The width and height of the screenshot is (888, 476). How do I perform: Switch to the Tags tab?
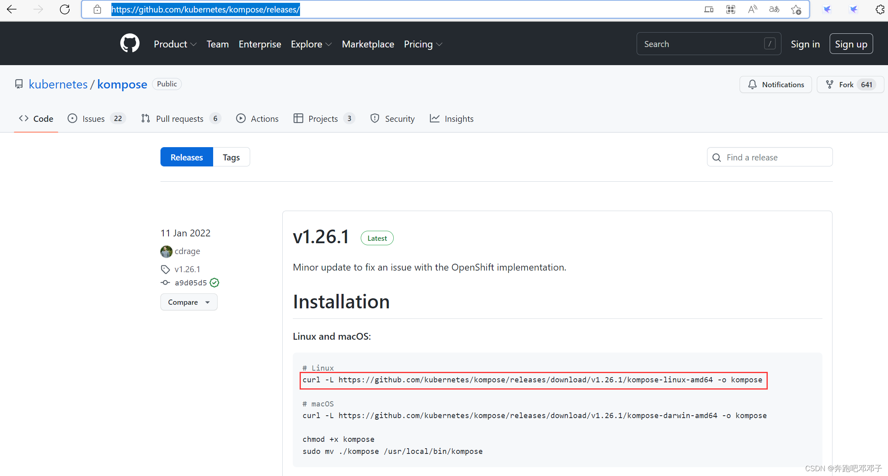231,157
